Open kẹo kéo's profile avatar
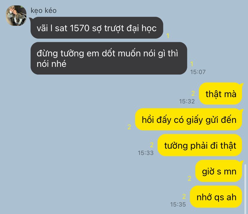248x214 pixels. tap(16, 16)
